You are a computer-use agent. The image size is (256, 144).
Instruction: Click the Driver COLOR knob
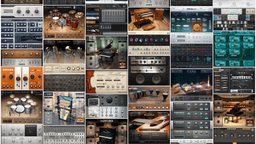pyautogui.click(x=32, y=77)
